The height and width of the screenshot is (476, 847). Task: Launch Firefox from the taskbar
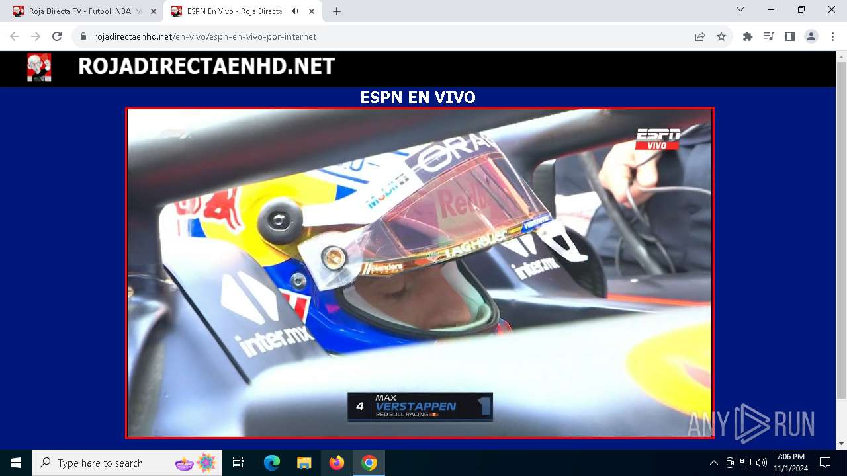point(337,463)
